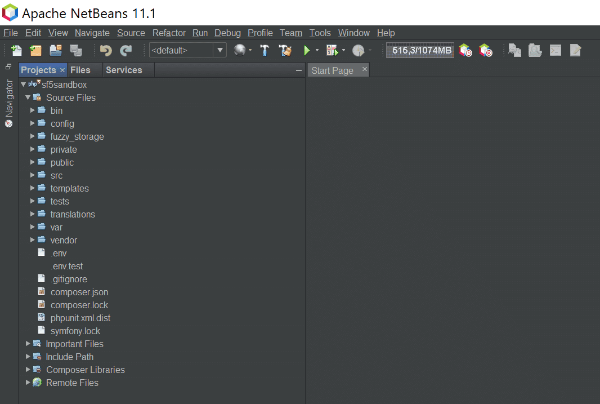Click the New Project toolbar icon

point(35,50)
